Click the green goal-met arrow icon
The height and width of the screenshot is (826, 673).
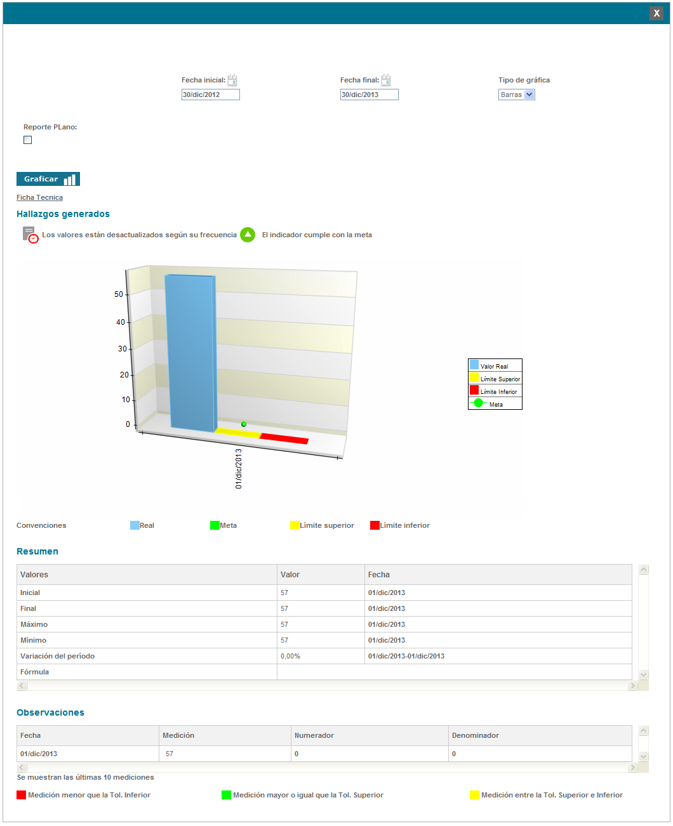tap(248, 235)
